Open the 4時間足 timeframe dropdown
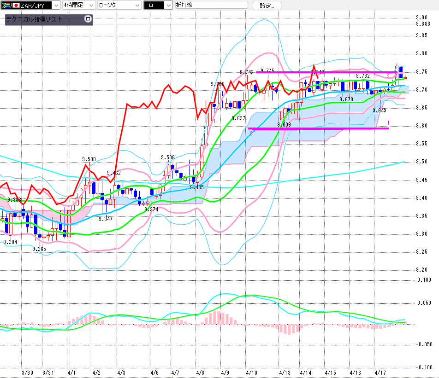The width and height of the screenshot is (439, 378). coord(90,5)
